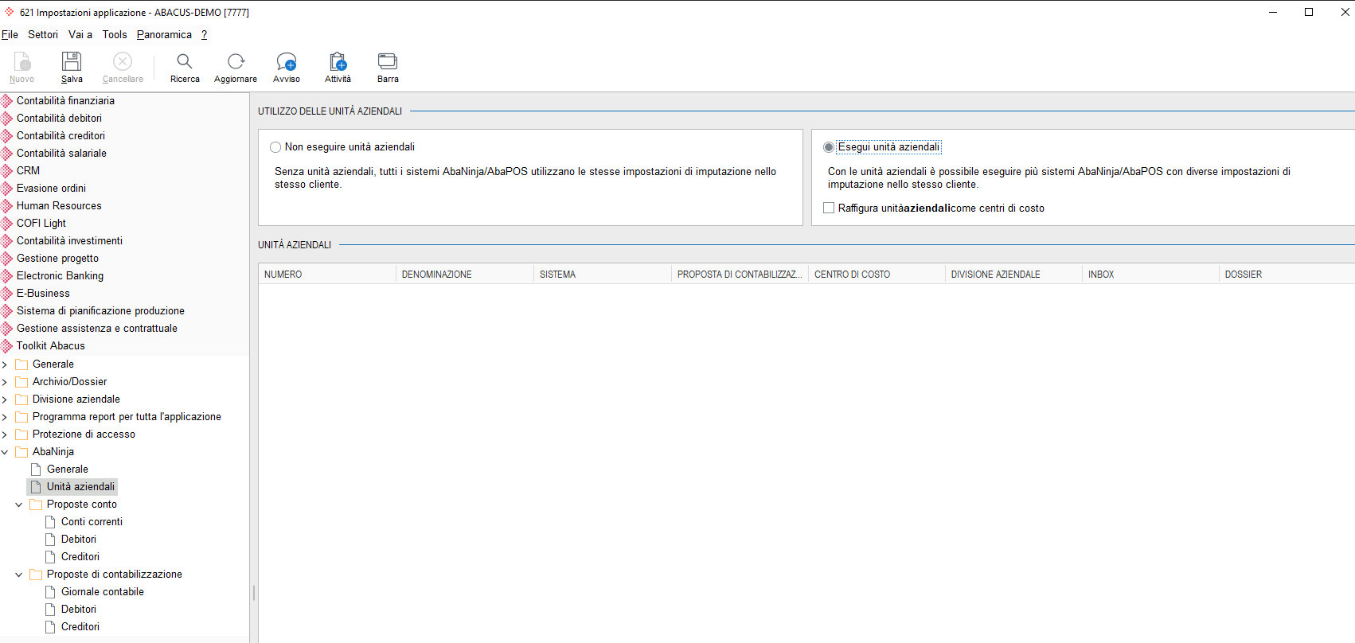The image size is (1355, 643).
Task: Click the DENOMINAZIONE column header
Action: tap(465, 274)
